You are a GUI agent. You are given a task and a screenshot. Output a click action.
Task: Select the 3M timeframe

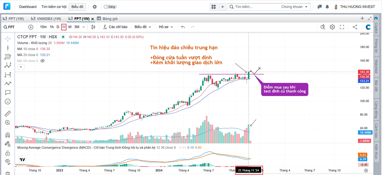[77, 27]
